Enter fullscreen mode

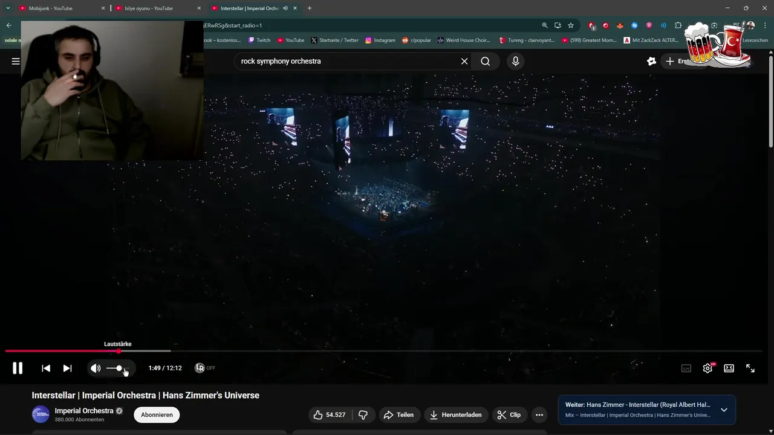click(x=750, y=368)
